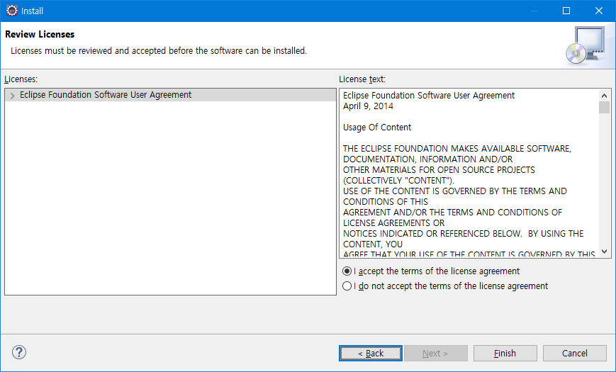Screen dimensions: 616x372
Task: Click the 'Licenses:' label
Action: coord(21,79)
